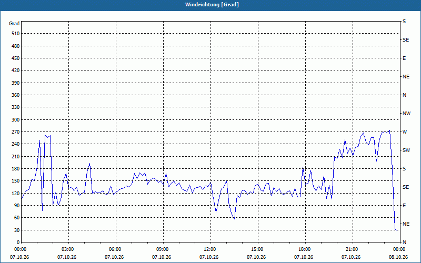Click the 480 value on the y-axis
The width and height of the screenshot is (421, 263).
16,46
